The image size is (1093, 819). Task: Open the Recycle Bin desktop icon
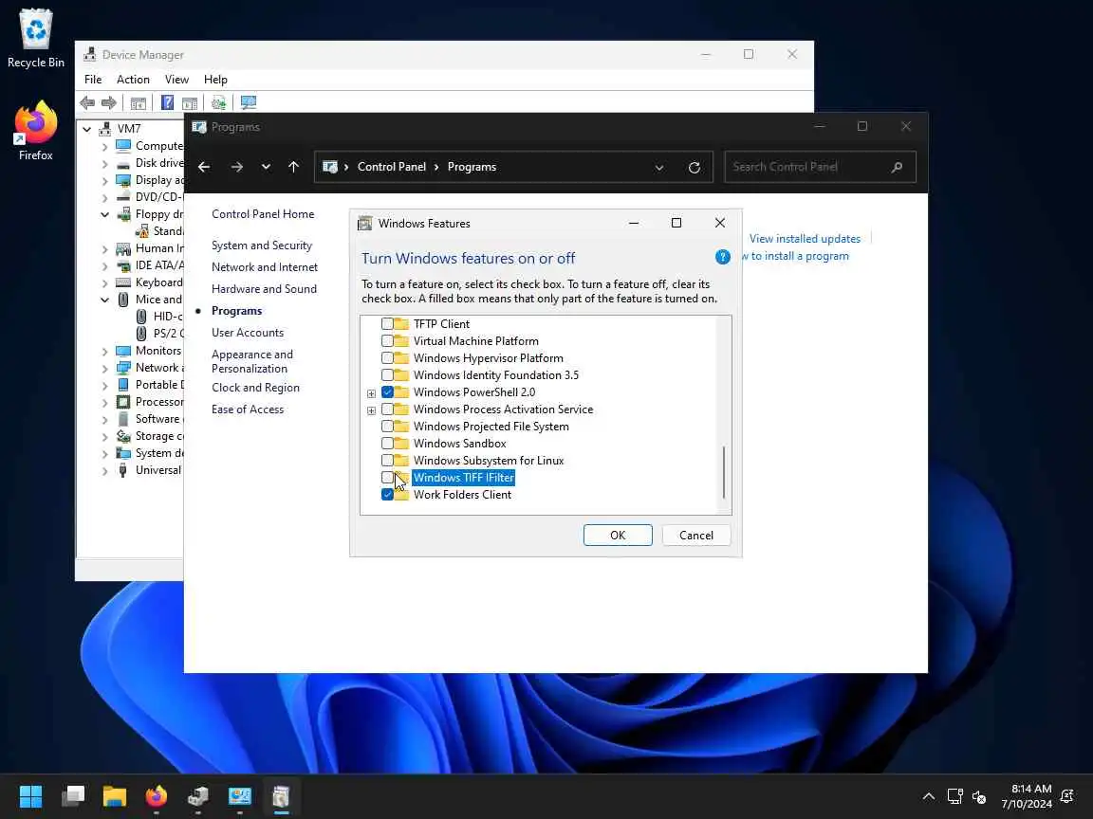tap(35, 38)
